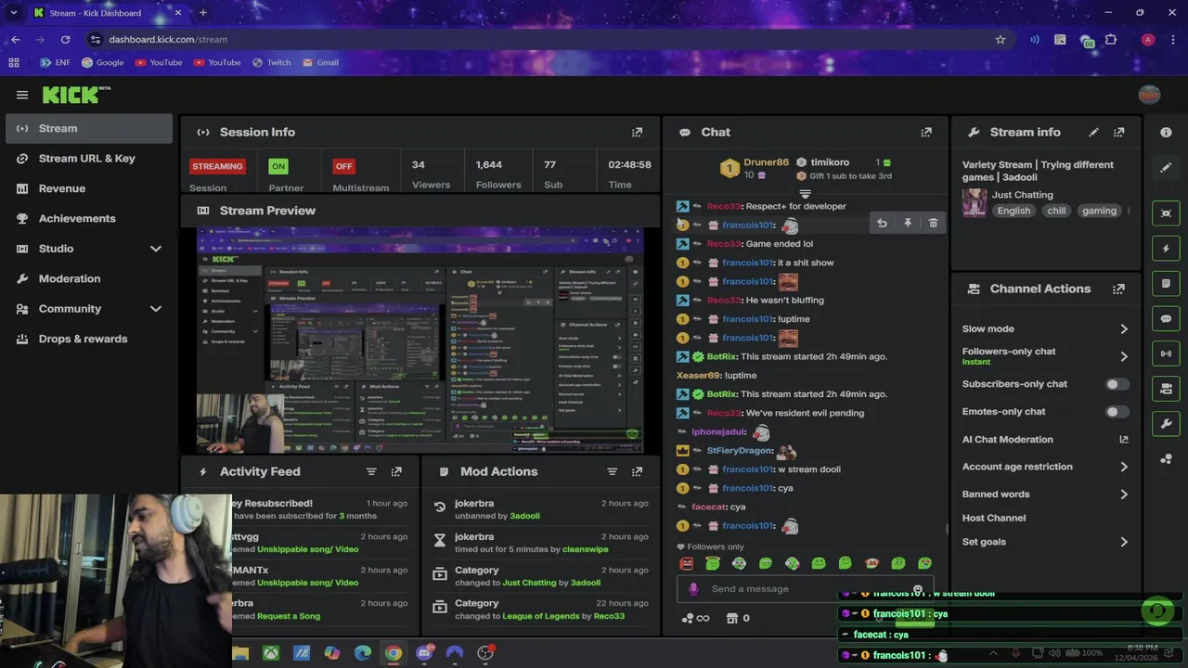Open Account age restriction options

pos(1124,467)
